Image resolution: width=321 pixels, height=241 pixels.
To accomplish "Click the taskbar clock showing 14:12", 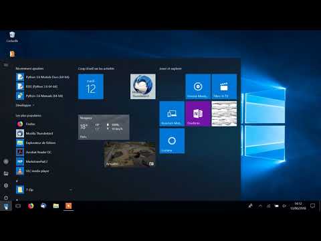I will [x=298, y=206].
